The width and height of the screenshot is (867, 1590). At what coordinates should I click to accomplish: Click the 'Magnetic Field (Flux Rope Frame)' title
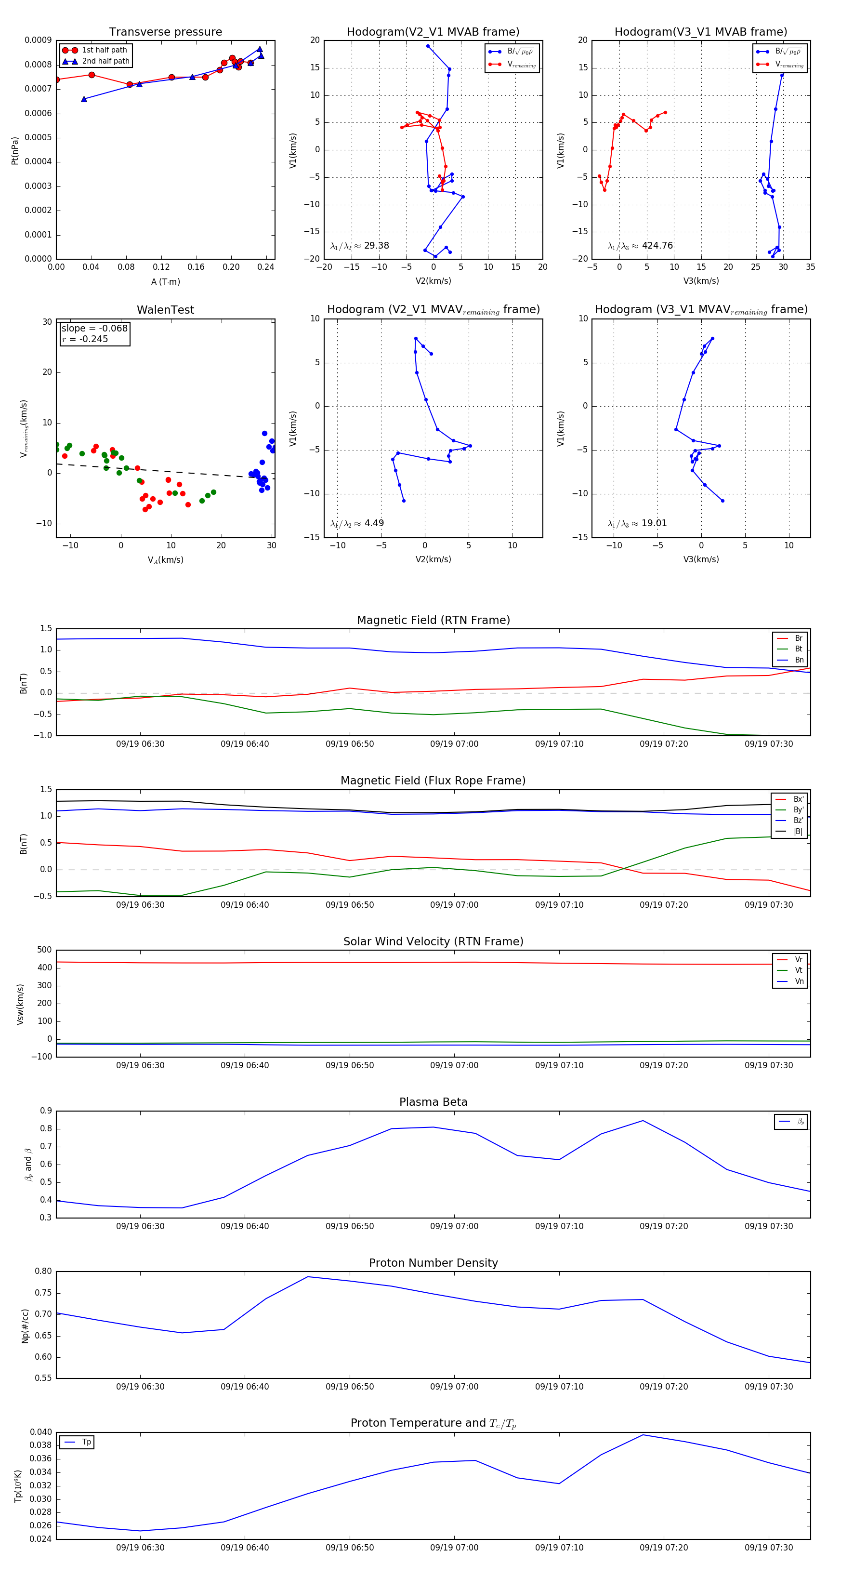pyautogui.click(x=433, y=781)
